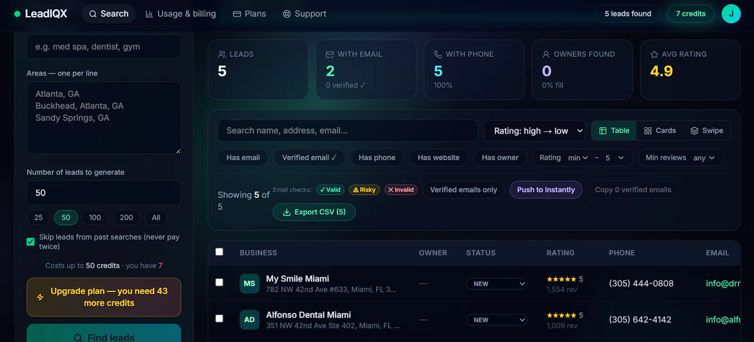Click phone number (305) 444-0808
The width and height of the screenshot is (754, 342).
point(641,284)
